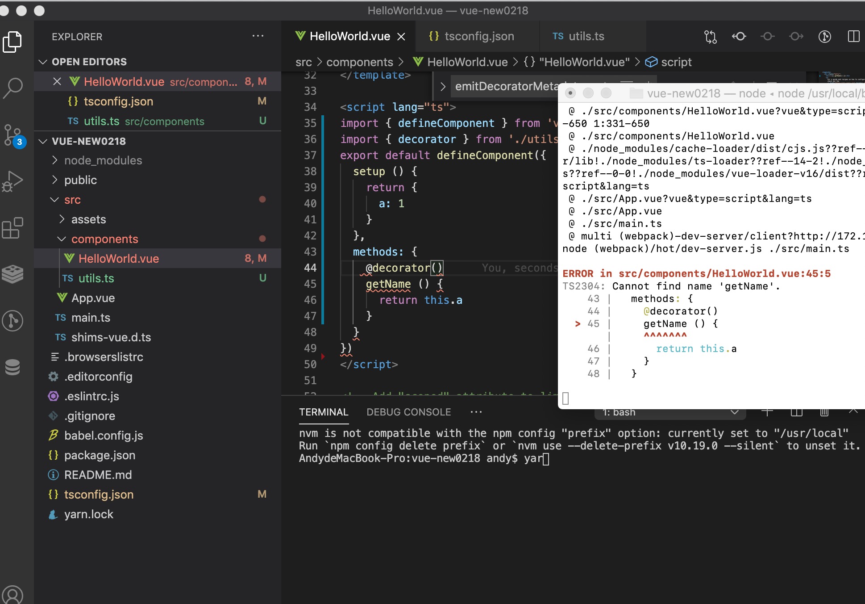Close HelloWorld.vue in Open Editors list
Screen dimensions: 865x604
coord(57,82)
